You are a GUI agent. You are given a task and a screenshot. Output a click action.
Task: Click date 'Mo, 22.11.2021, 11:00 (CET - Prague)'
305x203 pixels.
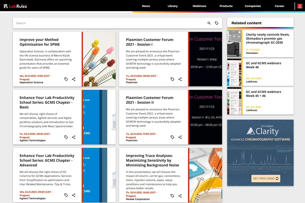click(35, 77)
